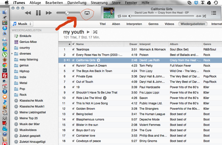Viewport: 222px width, 145px height.
Task: Skip to next track with fast-forward
Action: [x=49, y=13]
